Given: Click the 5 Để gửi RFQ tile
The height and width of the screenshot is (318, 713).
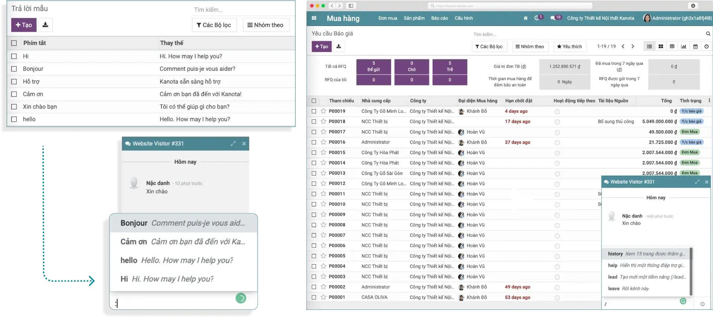Looking at the screenshot, I should point(374,66).
